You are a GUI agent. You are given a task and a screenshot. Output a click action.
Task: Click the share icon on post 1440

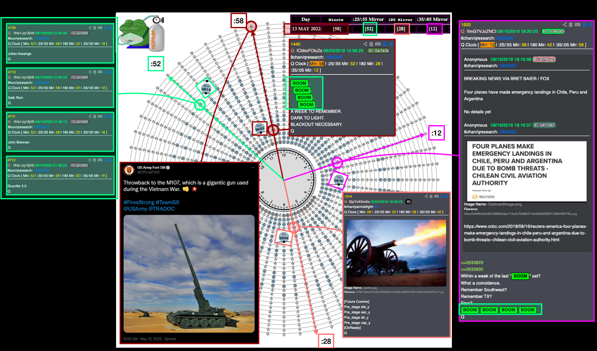click(365, 44)
